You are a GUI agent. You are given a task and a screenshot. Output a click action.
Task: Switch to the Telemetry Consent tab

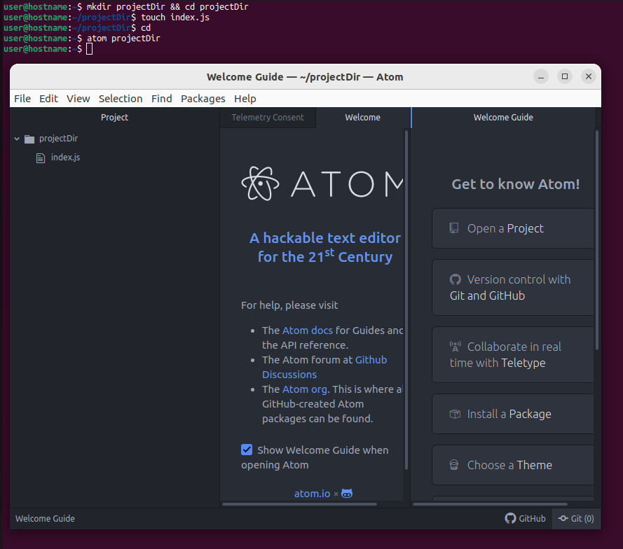pyautogui.click(x=268, y=117)
